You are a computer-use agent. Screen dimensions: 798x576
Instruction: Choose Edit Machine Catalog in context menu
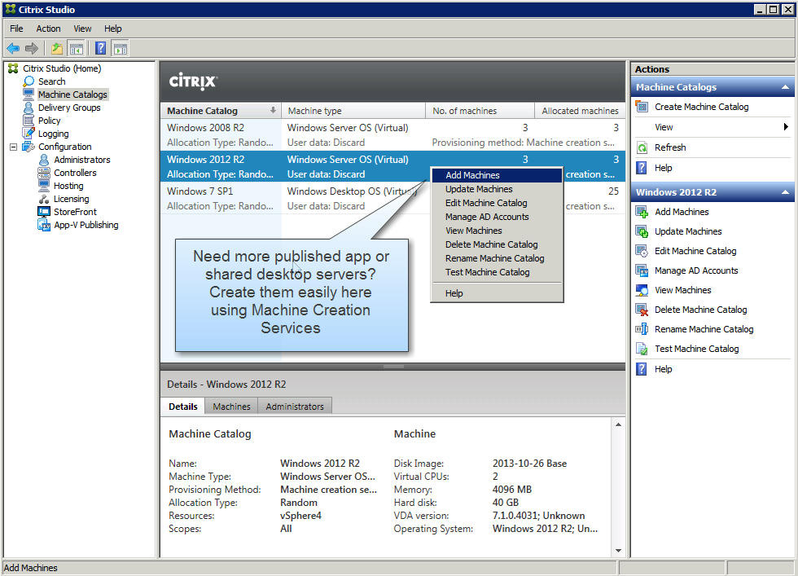(497, 203)
